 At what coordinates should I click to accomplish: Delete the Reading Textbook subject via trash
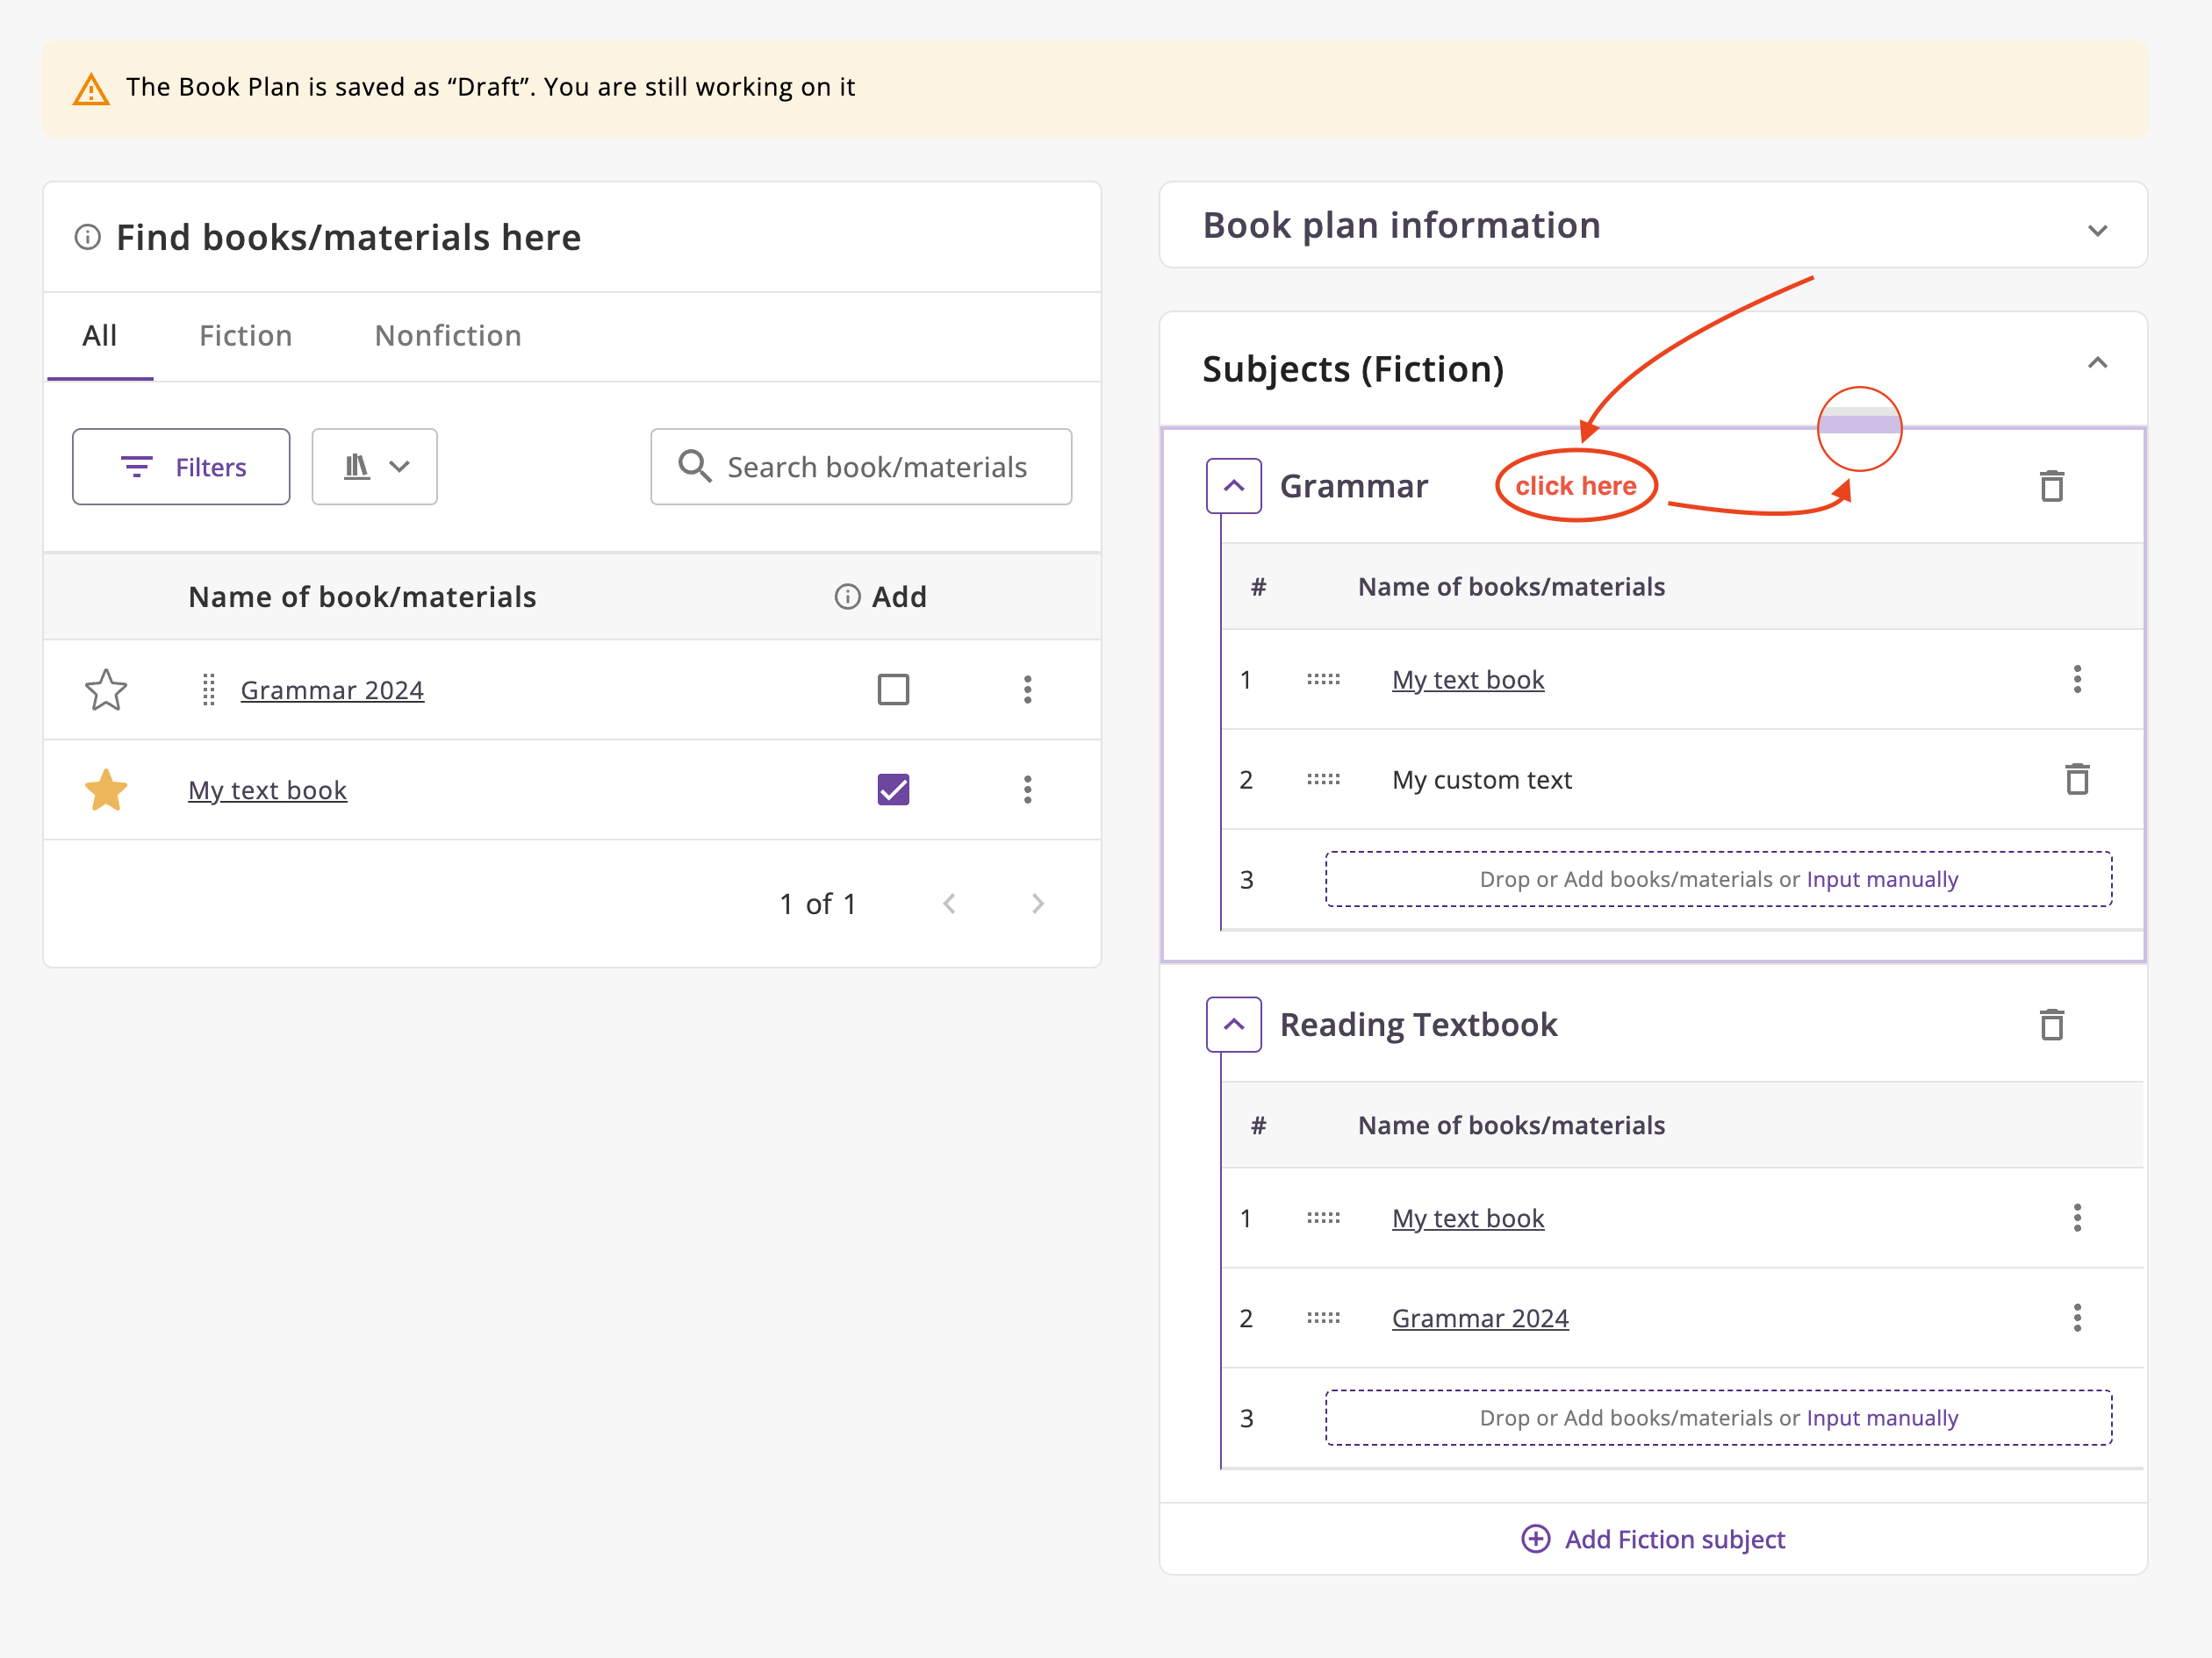(2051, 1025)
